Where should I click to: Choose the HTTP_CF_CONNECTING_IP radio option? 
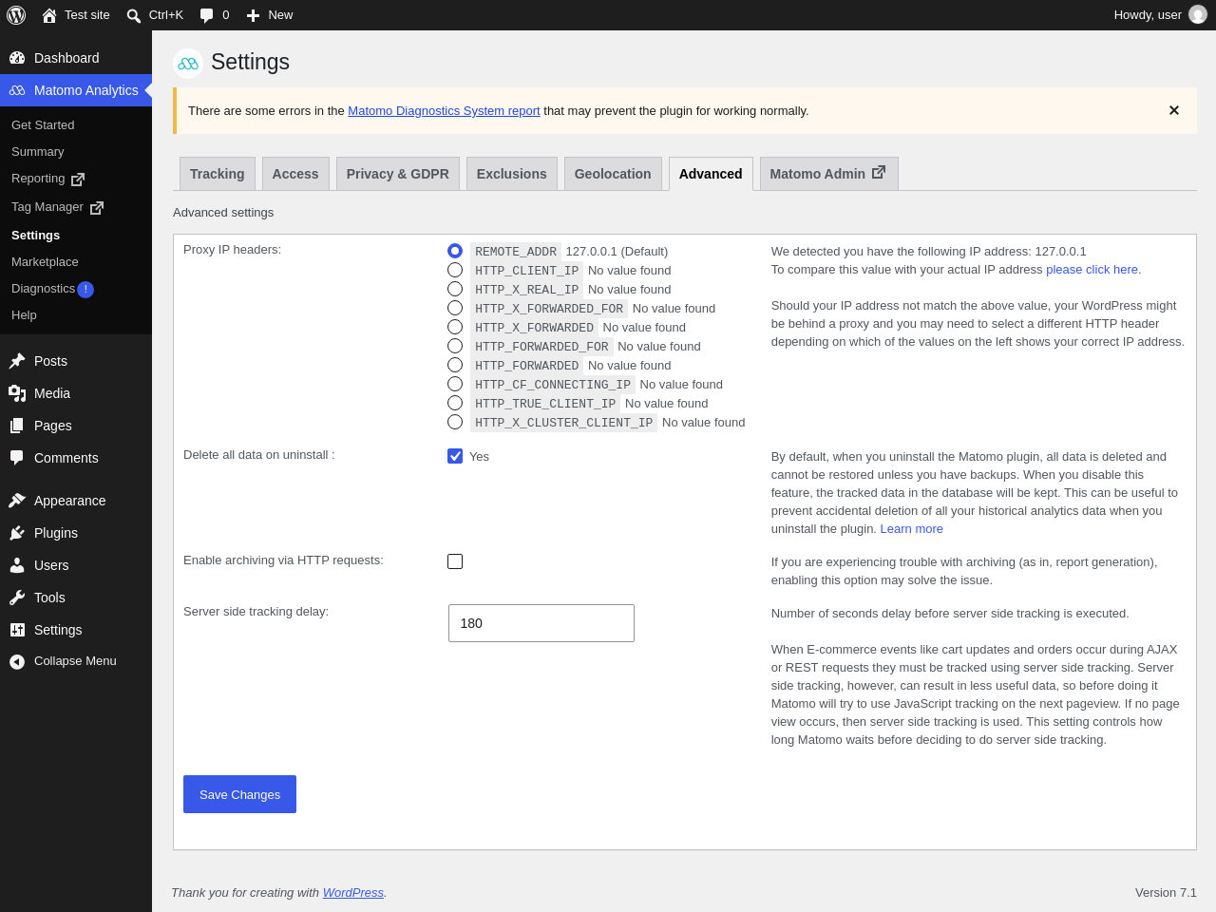point(455,384)
